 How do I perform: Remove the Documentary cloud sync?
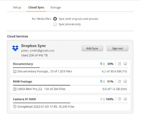(125, 64)
